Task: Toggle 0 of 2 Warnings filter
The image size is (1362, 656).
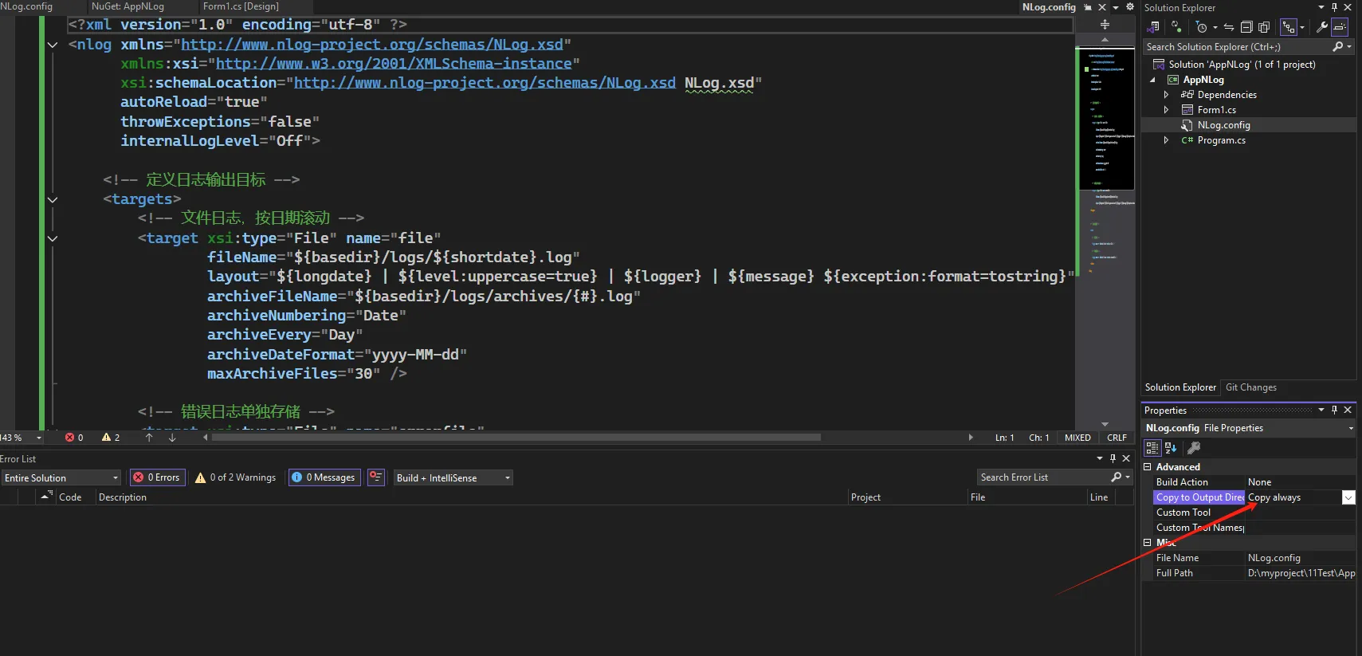Action: point(236,477)
